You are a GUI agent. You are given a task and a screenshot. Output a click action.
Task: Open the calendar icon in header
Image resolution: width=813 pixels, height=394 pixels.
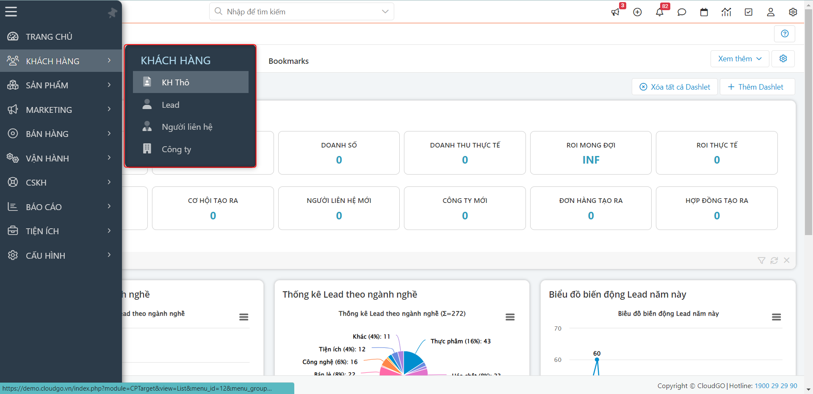(704, 12)
